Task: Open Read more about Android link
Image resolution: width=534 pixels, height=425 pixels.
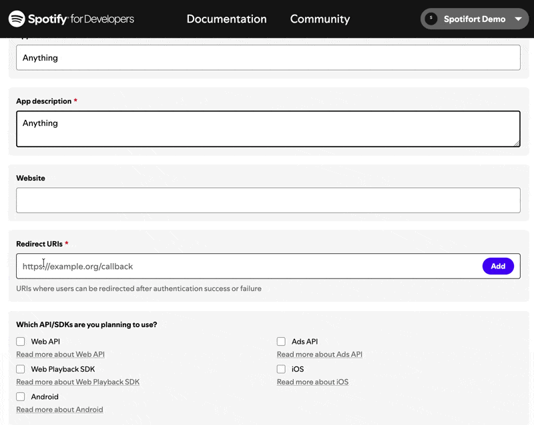Action: point(59,410)
